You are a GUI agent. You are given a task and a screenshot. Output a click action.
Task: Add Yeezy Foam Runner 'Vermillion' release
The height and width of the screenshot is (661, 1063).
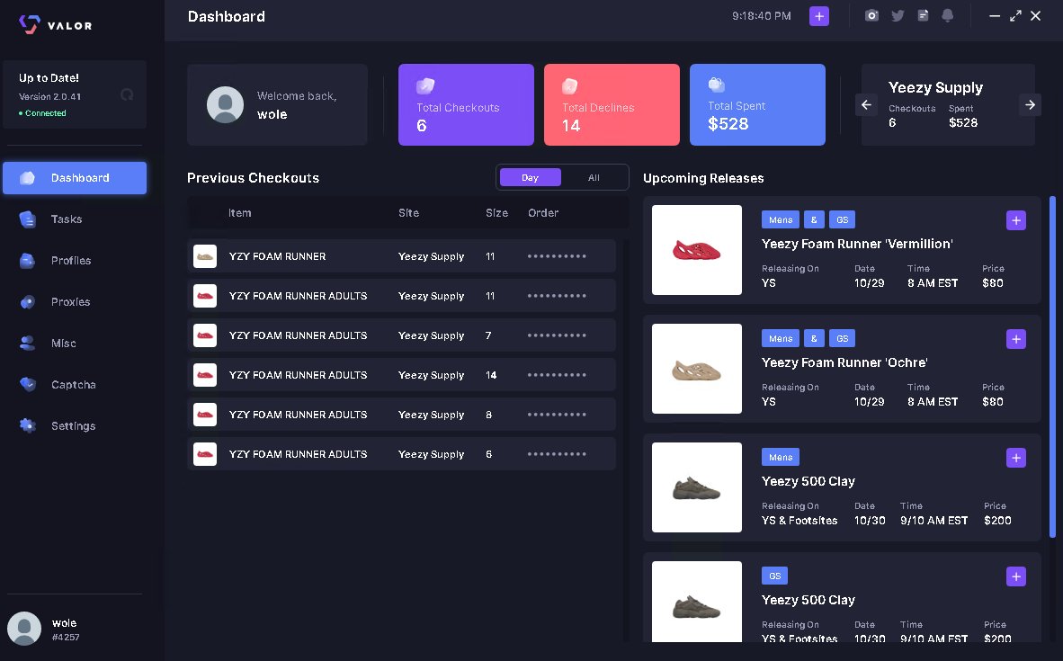[1015, 220]
